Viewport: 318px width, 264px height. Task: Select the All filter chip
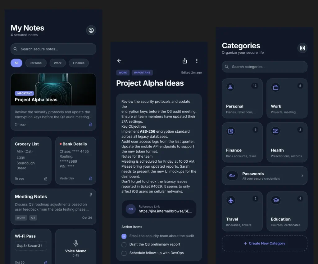[16, 63]
